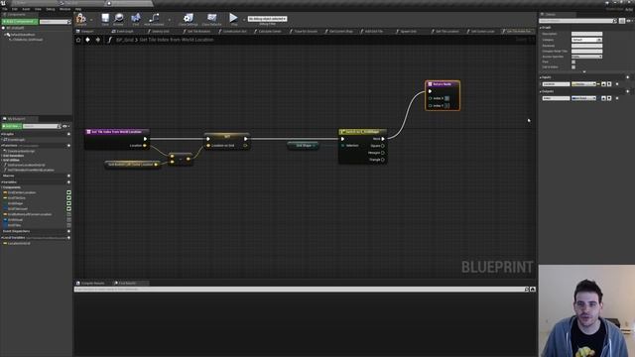This screenshot has width=635, height=357.
Task: Click the Find Results search field
Action: pos(299,290)
